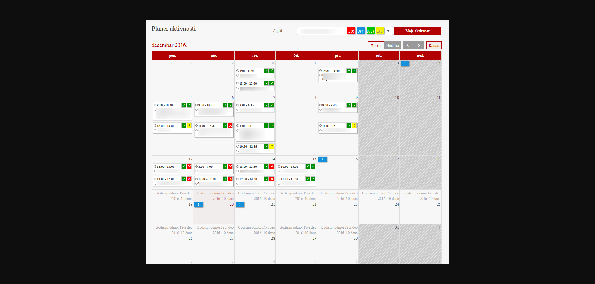The image size is (595, 284).
Task: Click the yellow question mark on 10:30 - 12:15 event
Action: [271, 146]
